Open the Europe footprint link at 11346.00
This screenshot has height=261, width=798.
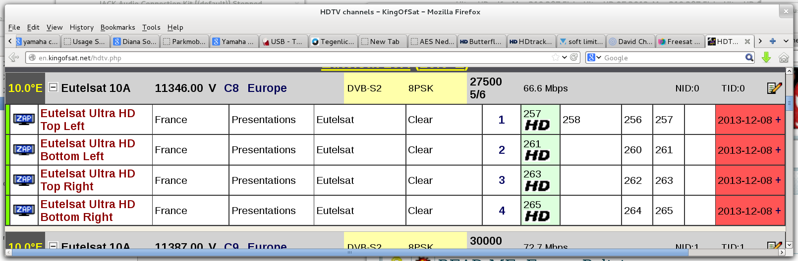pyautogui.click(x=267, y=88)
